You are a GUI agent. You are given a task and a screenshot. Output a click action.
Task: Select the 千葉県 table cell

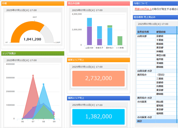coord(166,40)
